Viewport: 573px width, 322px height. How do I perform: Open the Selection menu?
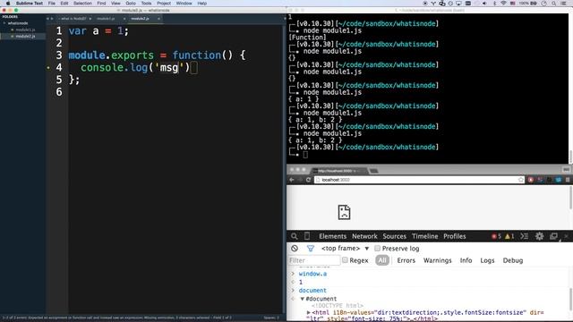pyautogui.click(x=82, y=4)
